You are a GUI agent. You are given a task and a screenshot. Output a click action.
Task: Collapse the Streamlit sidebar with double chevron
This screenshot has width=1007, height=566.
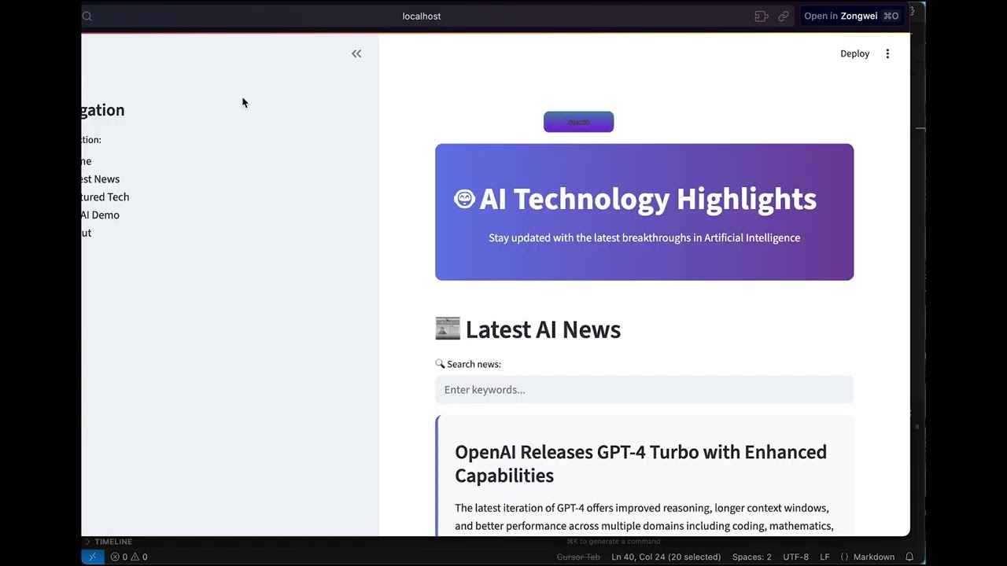356,53
